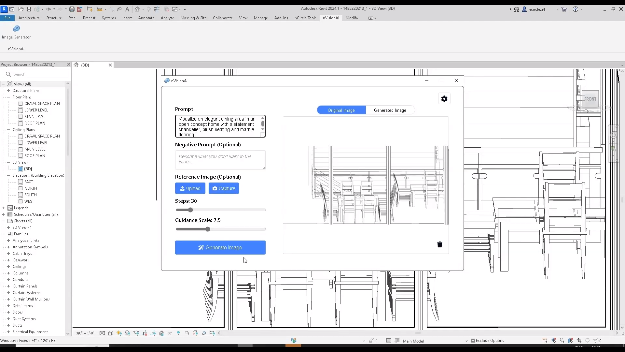Select the Original Image toggle
The width and height of the screenshot is (625, 352).
click(x=341, y=110)
